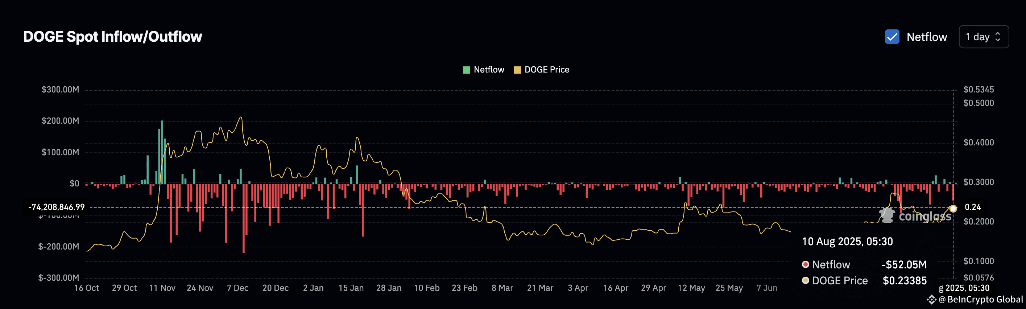Click the @BeInCrypto Global credit text
The image size is (1026, 309).
coord(981,300)
